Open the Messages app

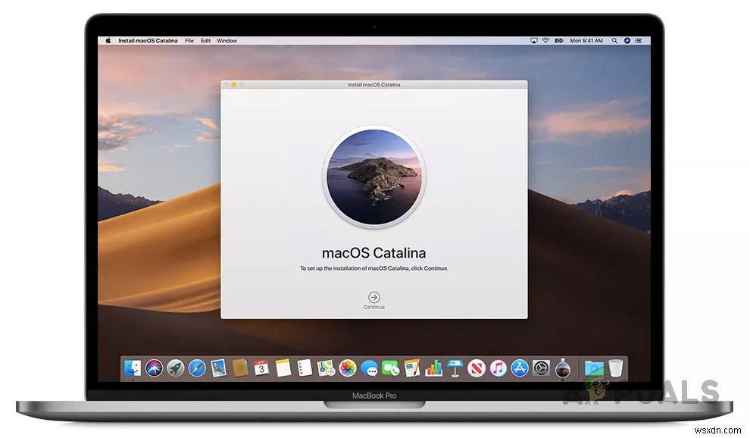(371, 368)
